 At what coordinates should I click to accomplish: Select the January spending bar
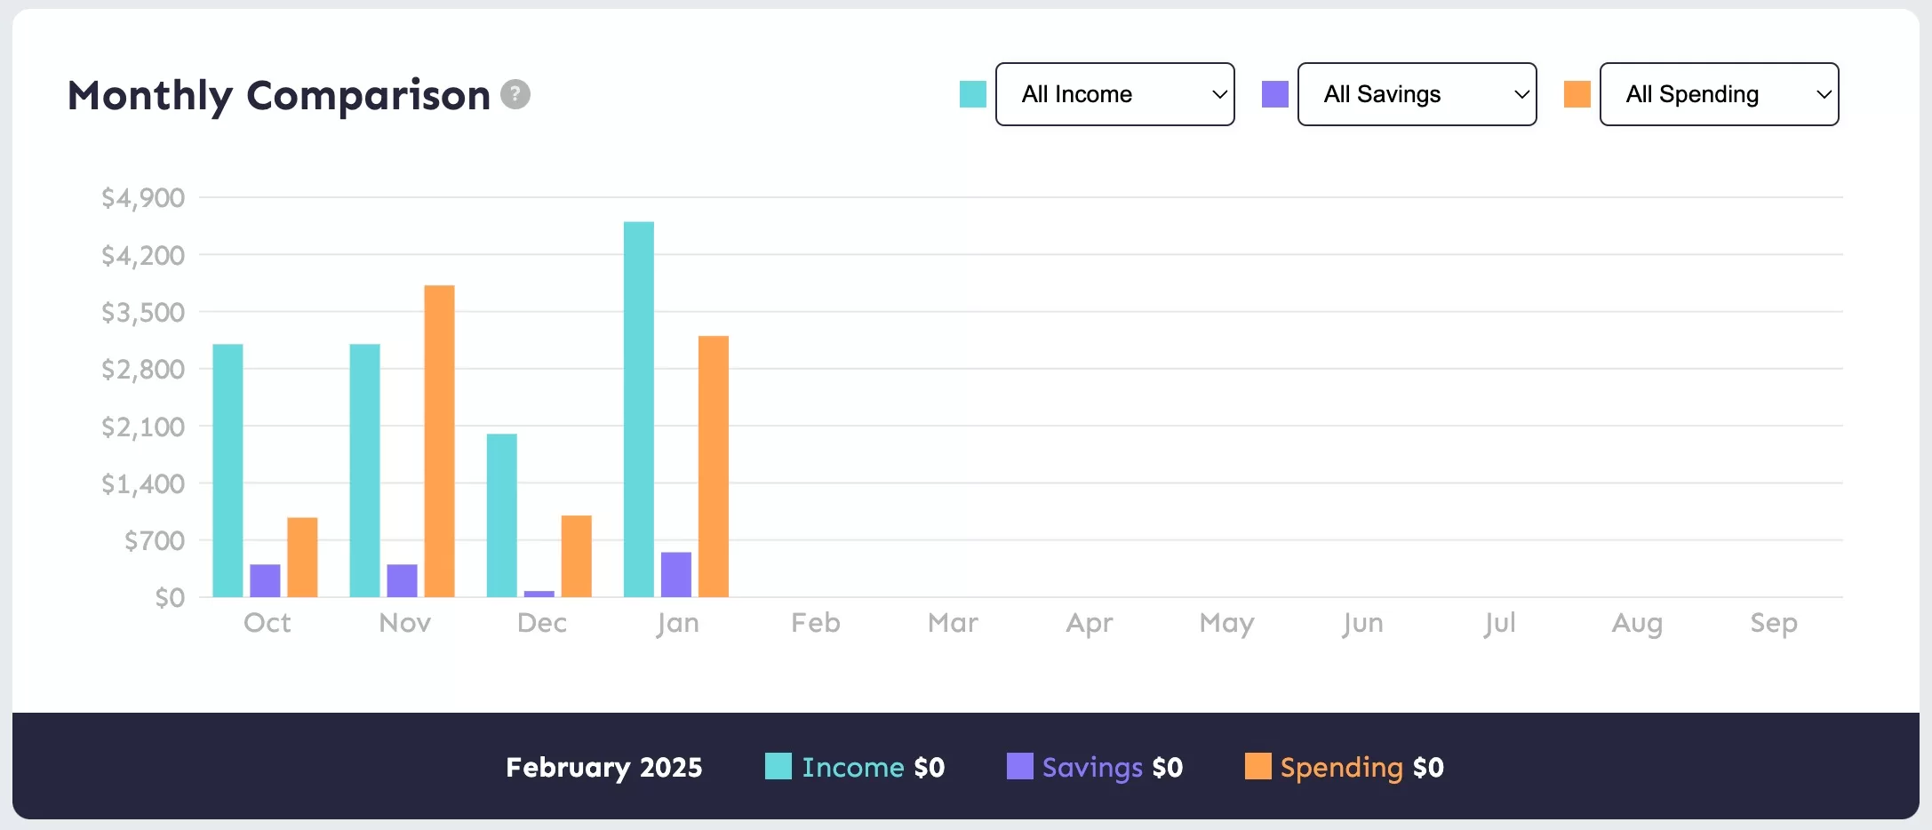point(714,466)
